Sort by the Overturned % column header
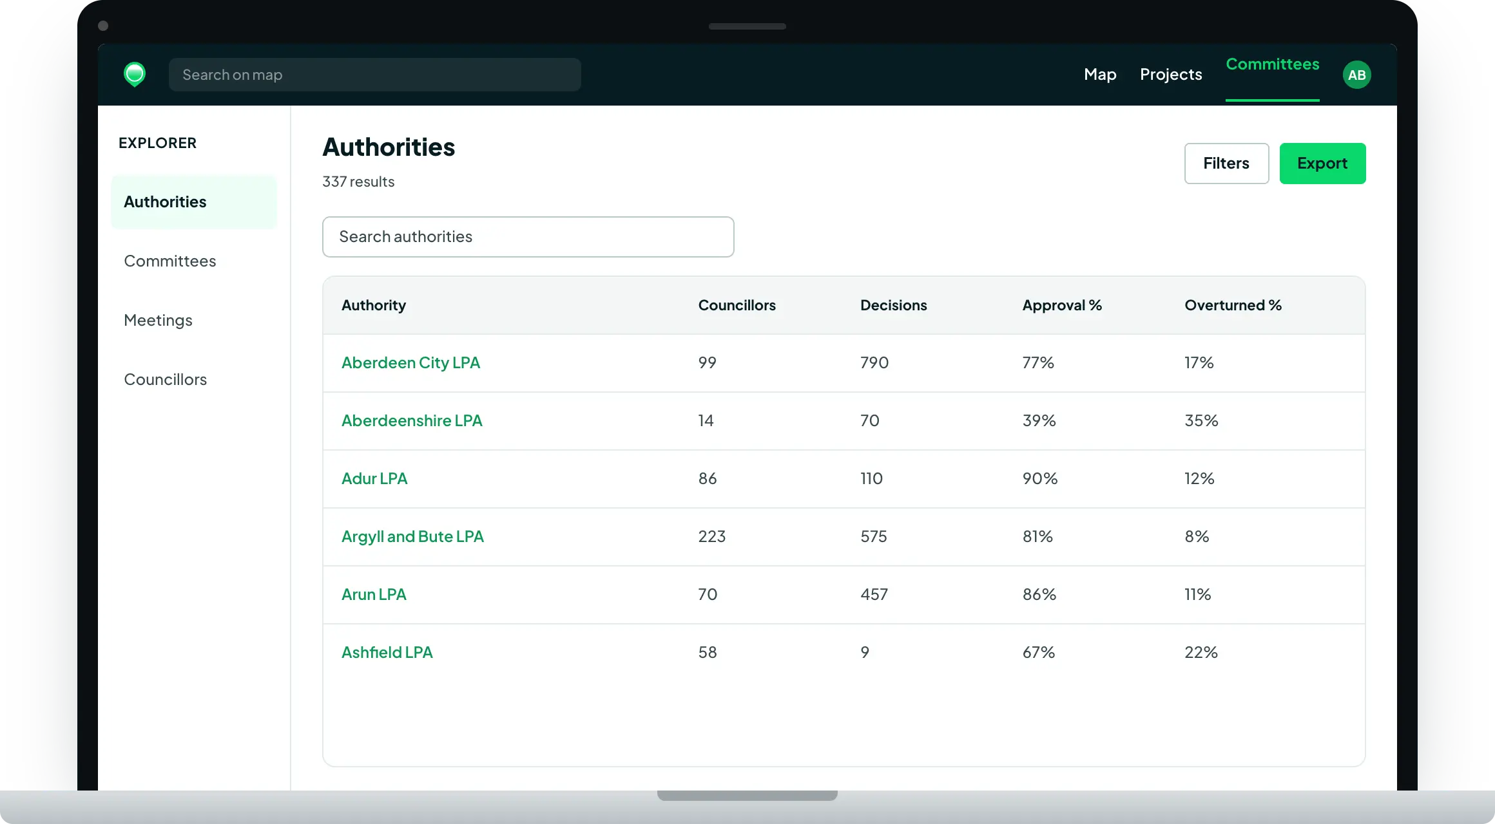The height and width of the screenshot is (824, 1495). (1233, 305)
